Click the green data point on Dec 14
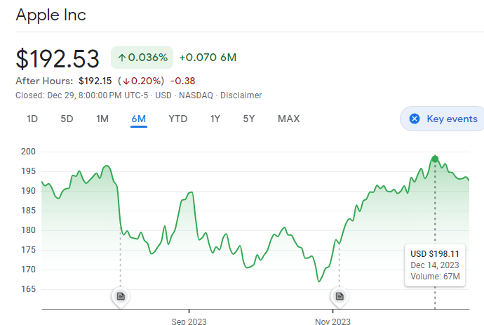The height and width of the screenshot is (325, 484). (x=435, y=159)
